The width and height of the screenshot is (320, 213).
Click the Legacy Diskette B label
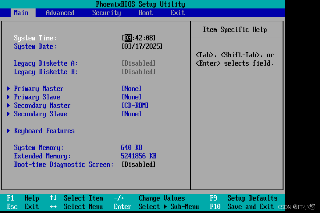(x=46, y=72)
